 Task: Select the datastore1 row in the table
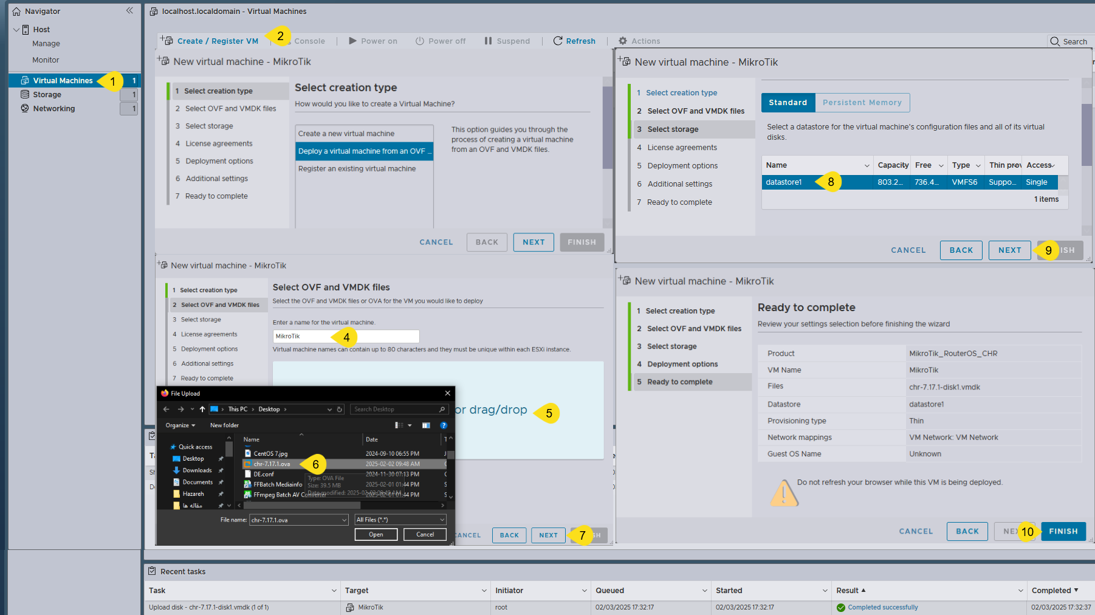click(x=910, y=182)
